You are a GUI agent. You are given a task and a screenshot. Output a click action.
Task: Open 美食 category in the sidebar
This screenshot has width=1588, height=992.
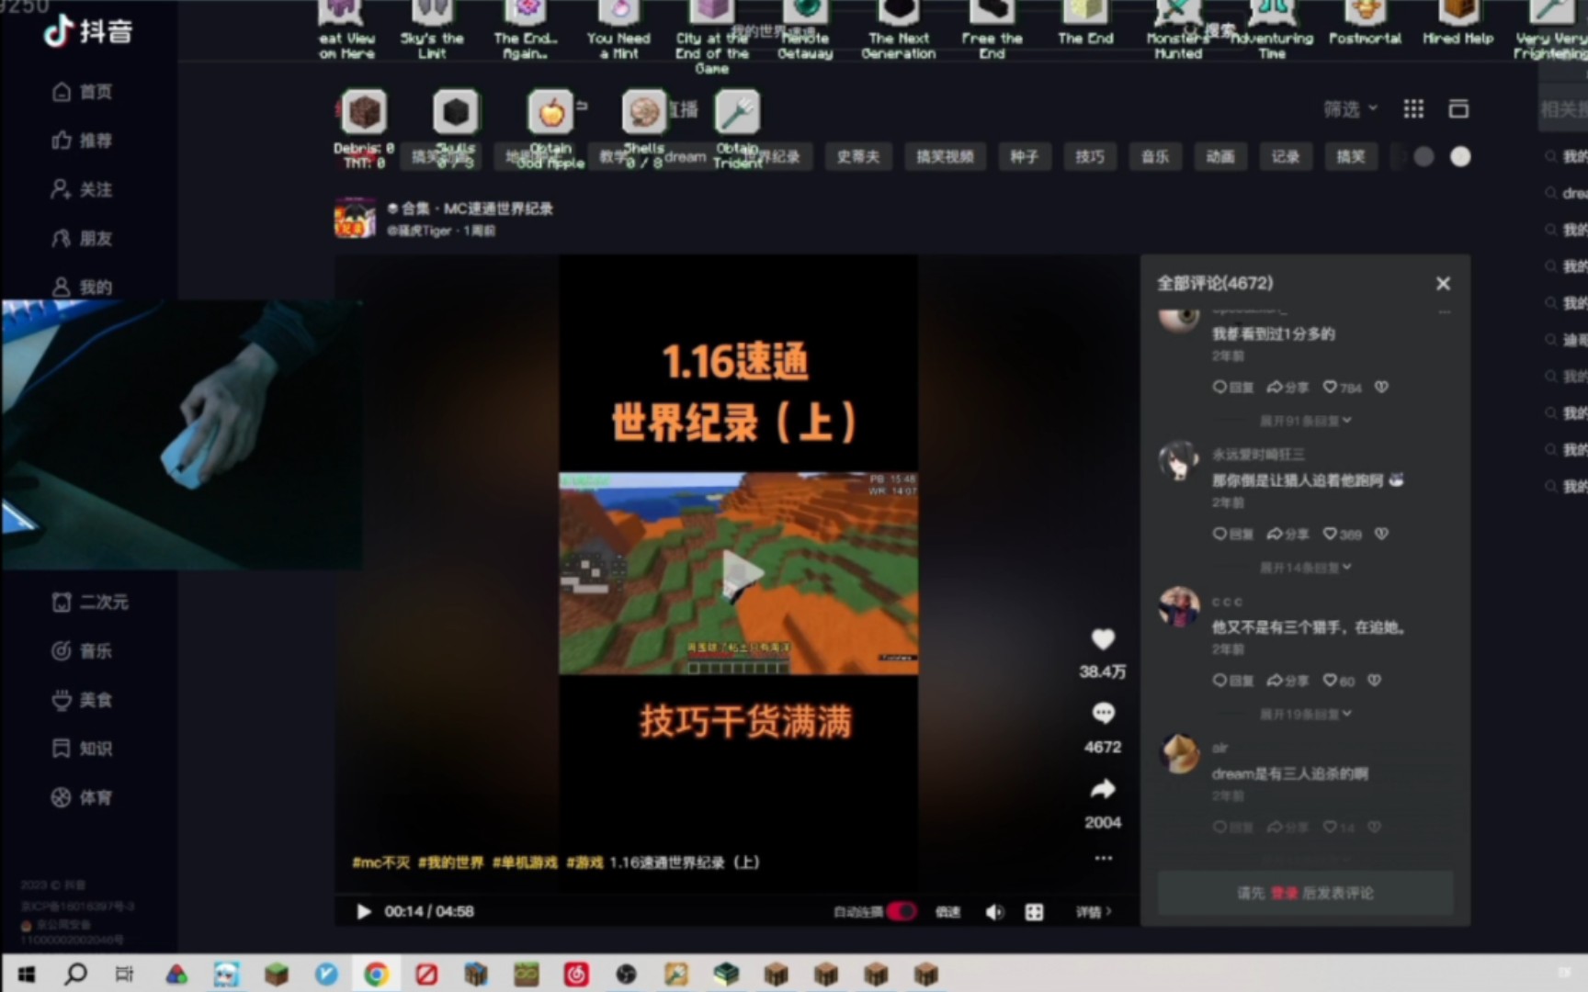82,700
